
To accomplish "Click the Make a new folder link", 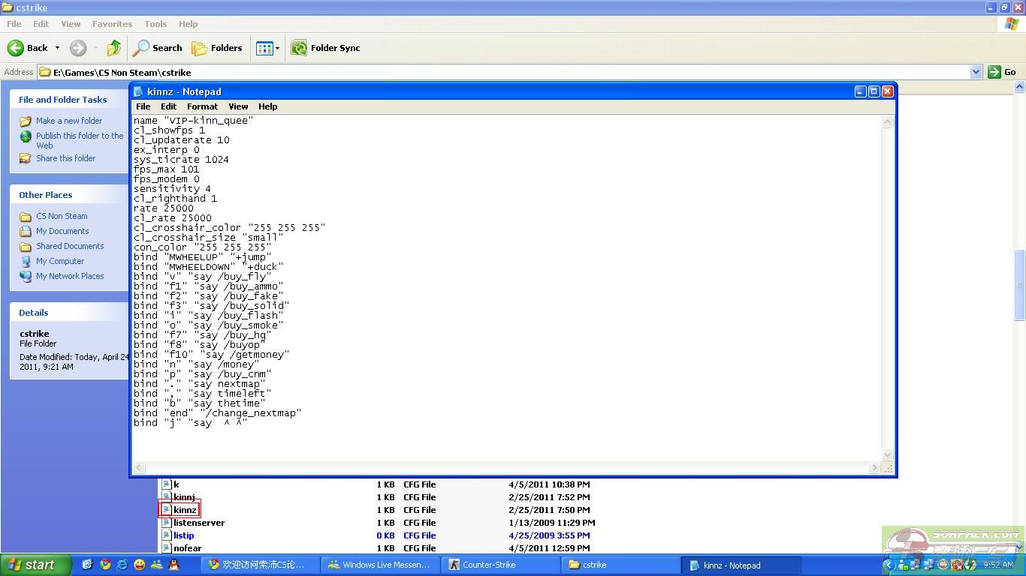I will (x=69, y=121).
